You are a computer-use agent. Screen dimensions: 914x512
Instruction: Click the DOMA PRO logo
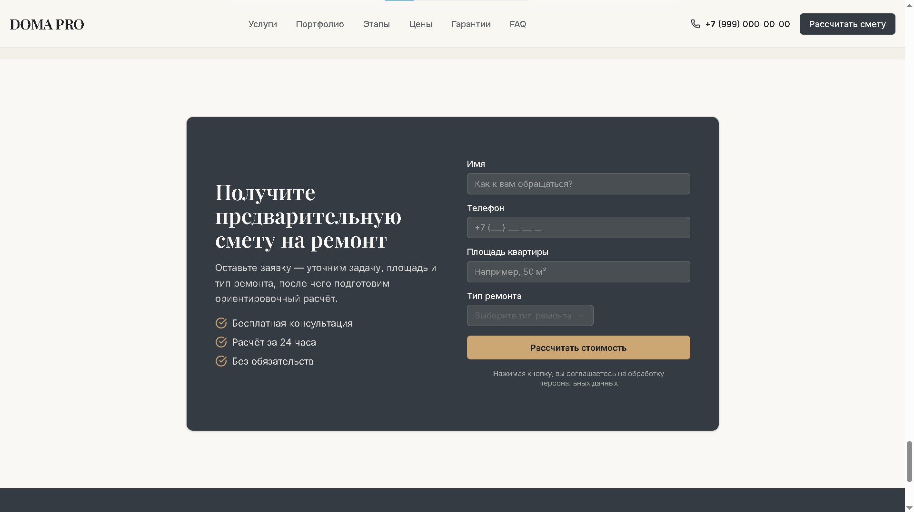[x=47, y=24]
